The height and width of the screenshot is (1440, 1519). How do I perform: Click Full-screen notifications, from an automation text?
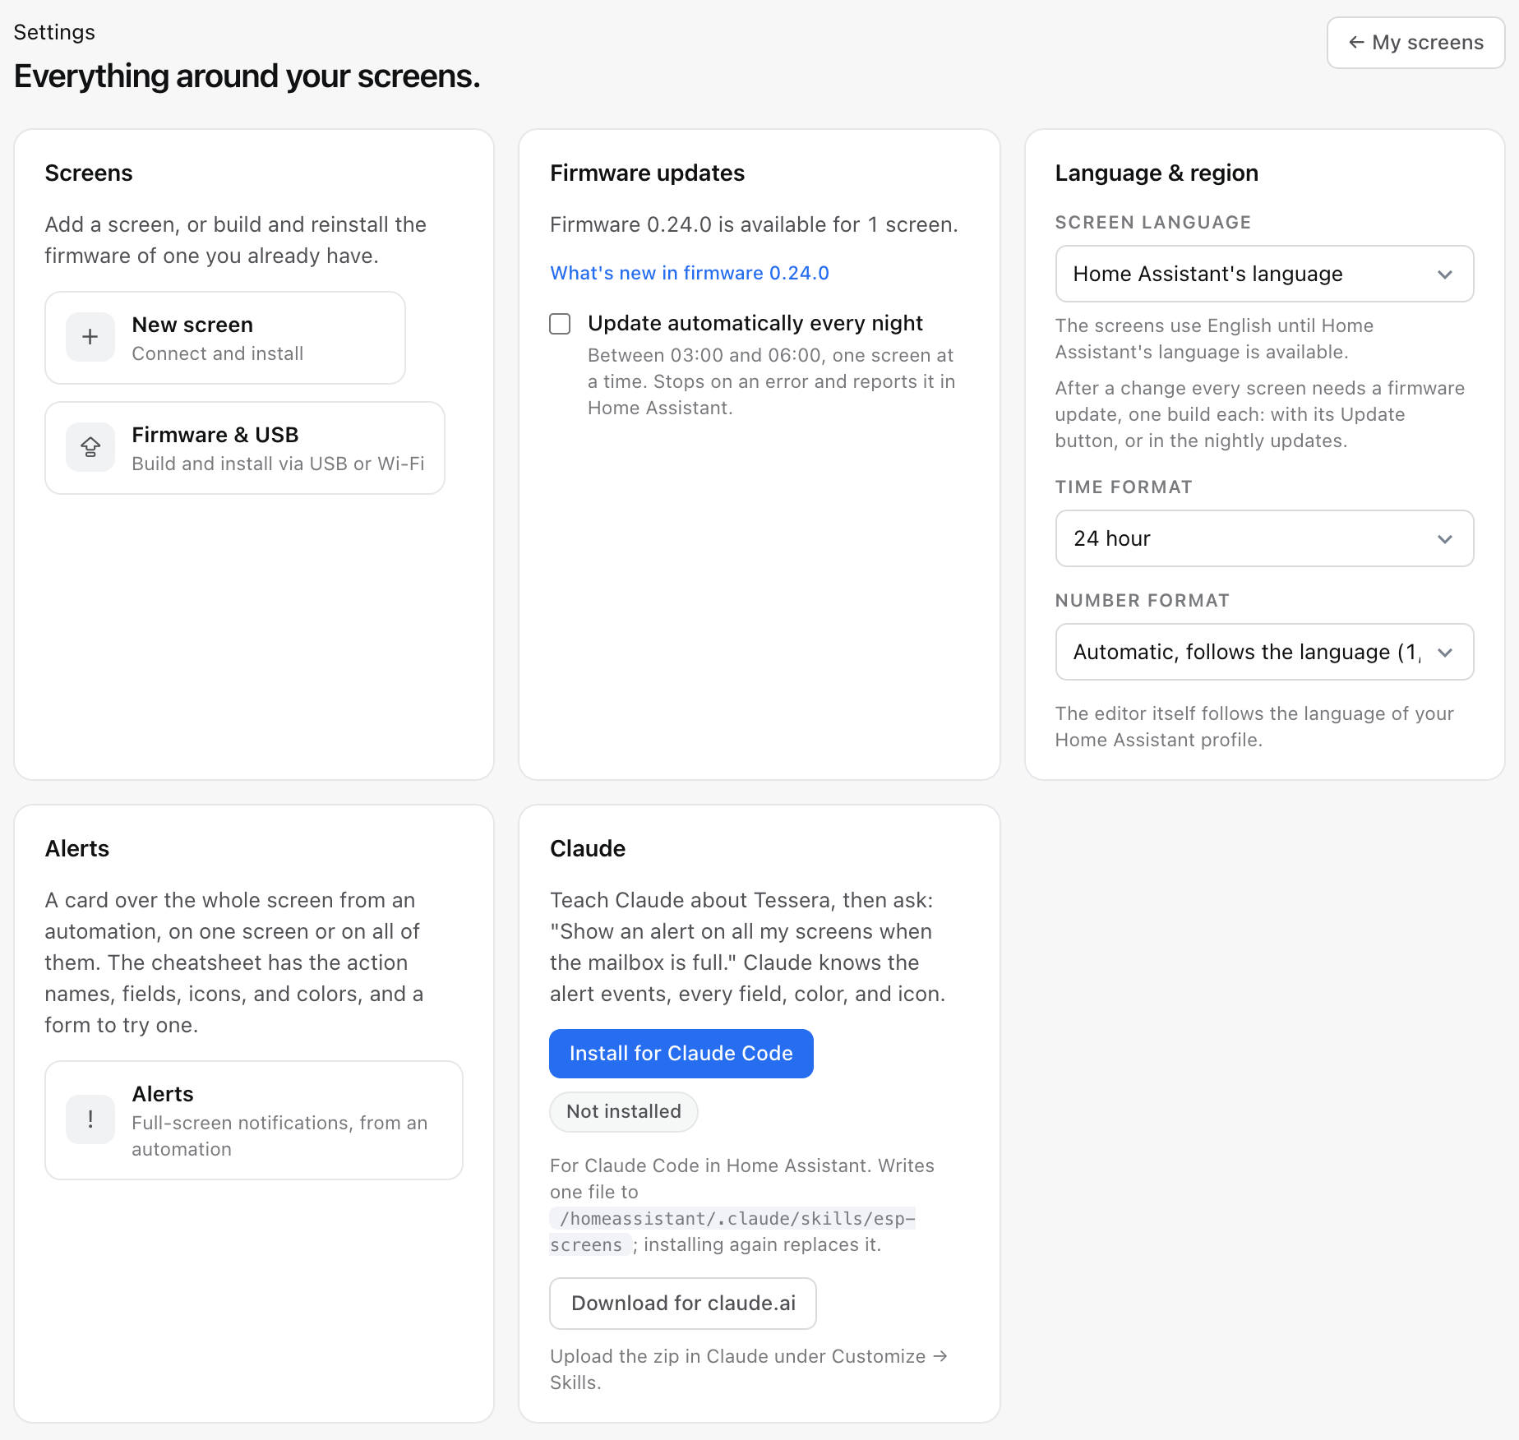279,1136
